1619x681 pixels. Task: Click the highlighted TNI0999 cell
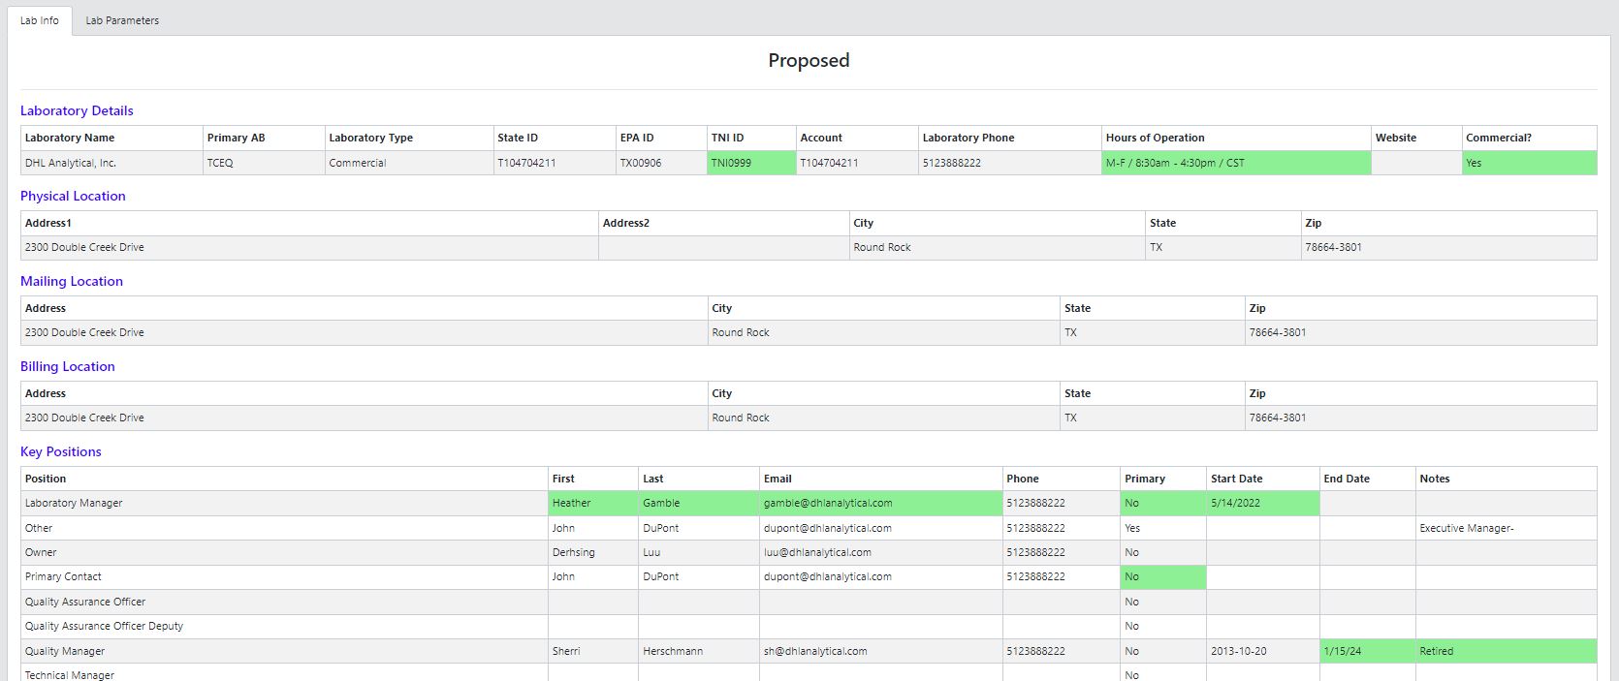(751, 163)
